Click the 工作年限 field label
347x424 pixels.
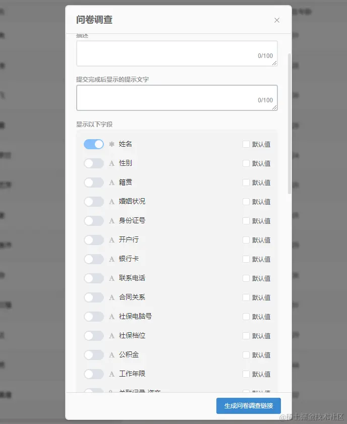coord(132,374)
